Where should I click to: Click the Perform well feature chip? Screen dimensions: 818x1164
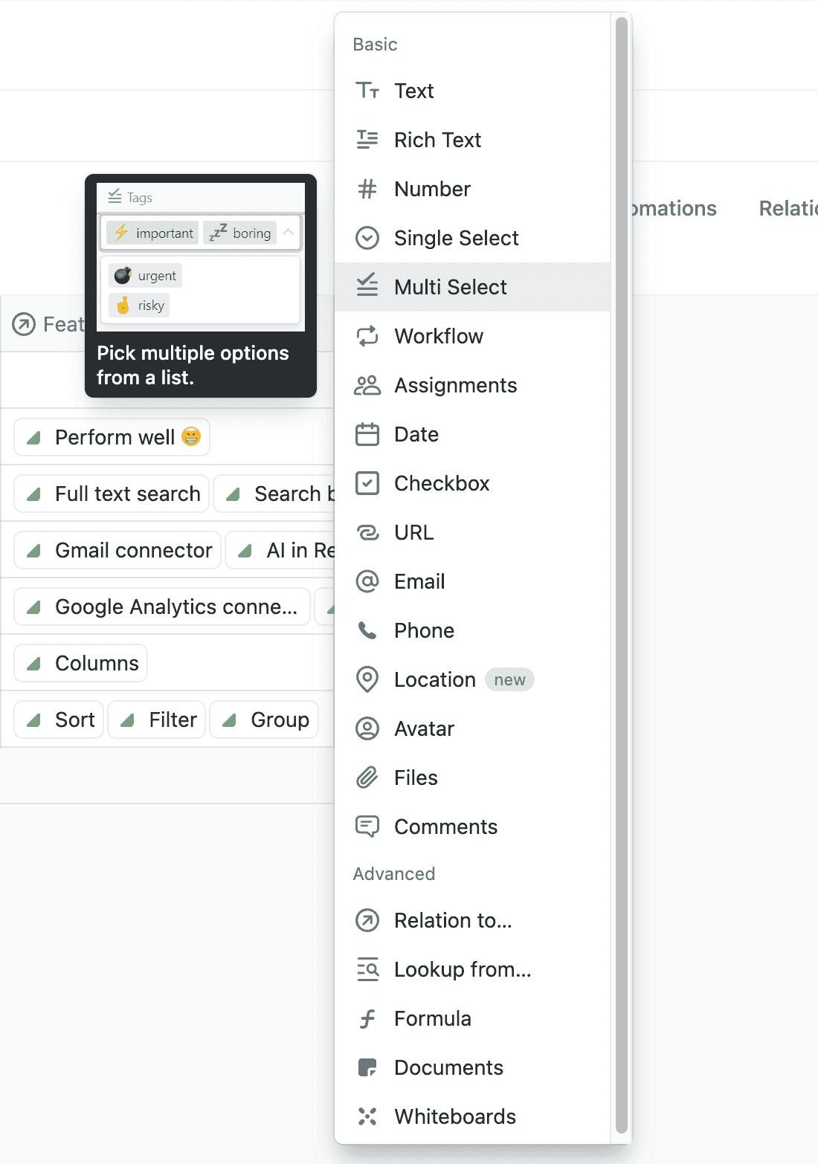tap(112, 437)
